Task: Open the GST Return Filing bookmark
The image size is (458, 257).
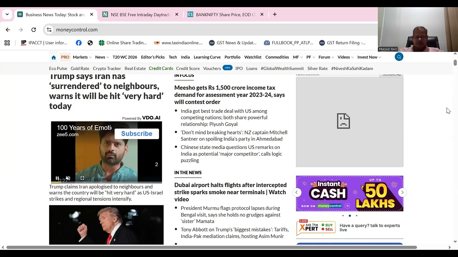Action: pos(342,43)
